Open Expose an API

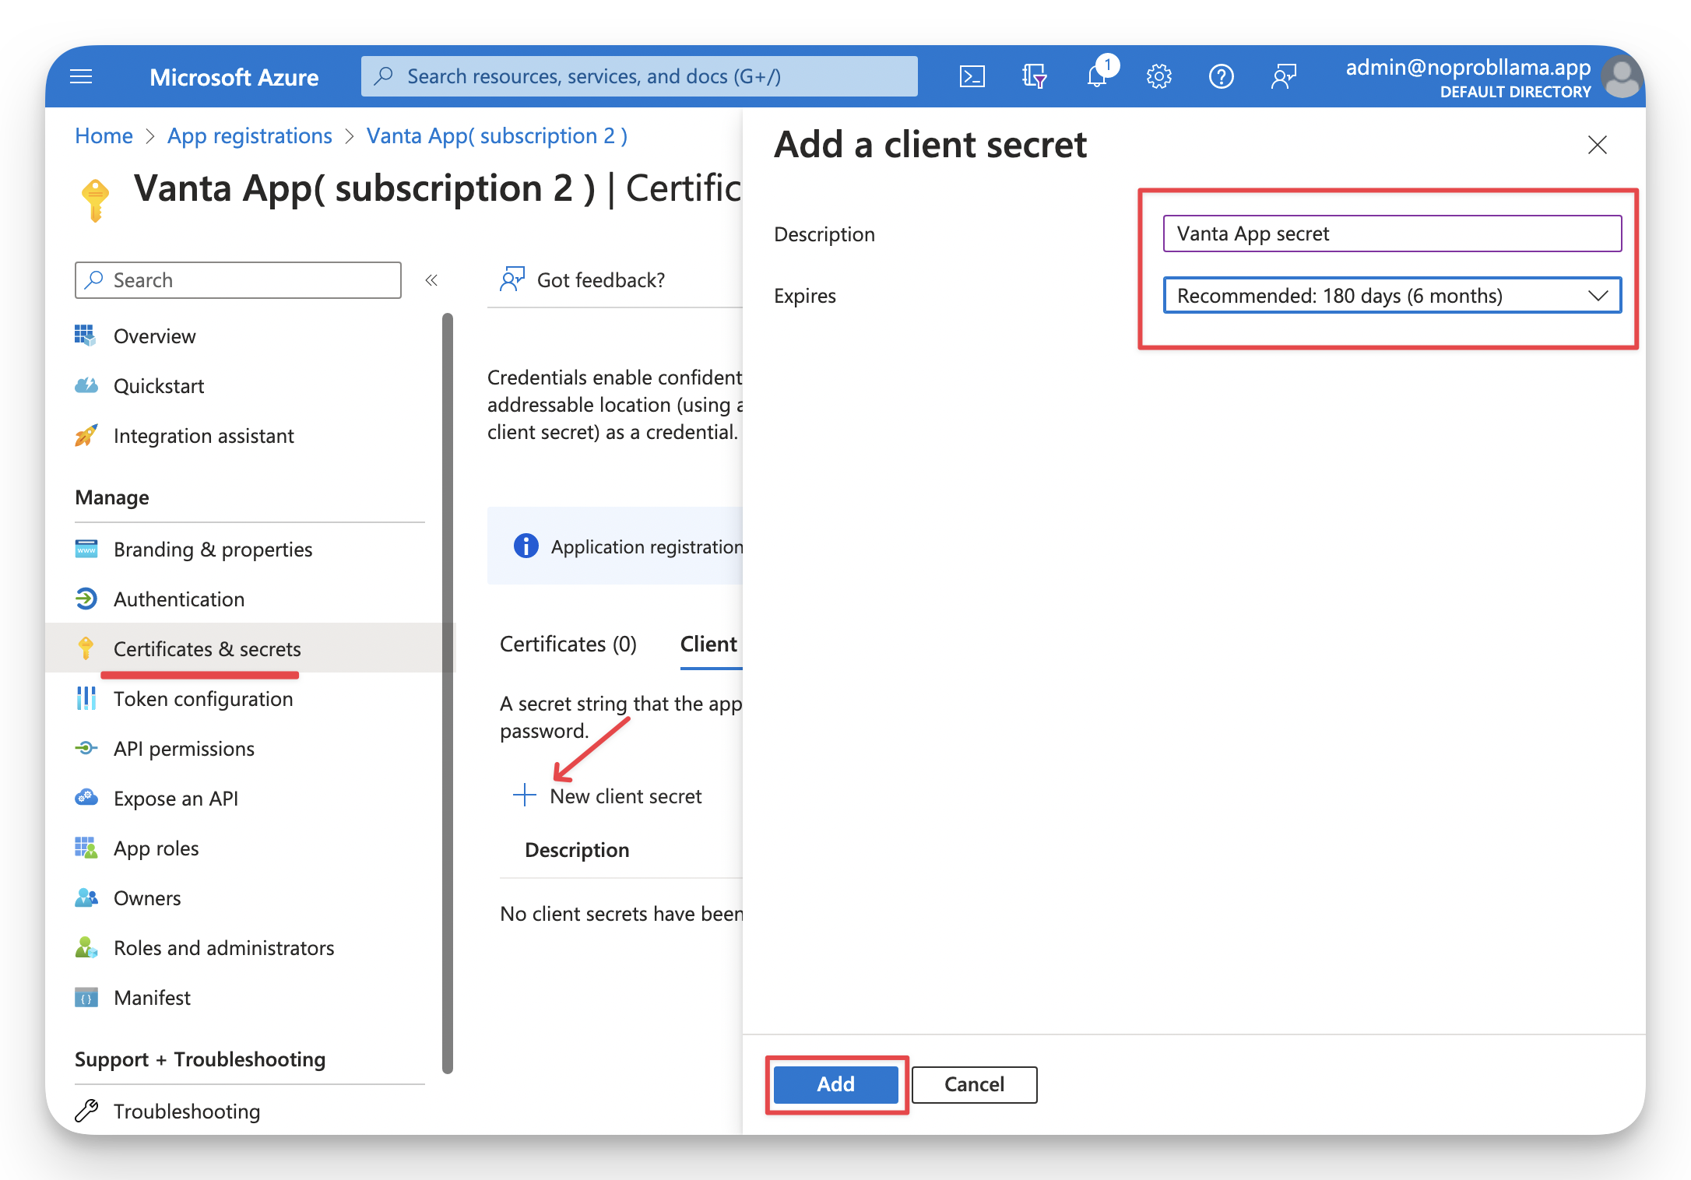tap(176, 798)
